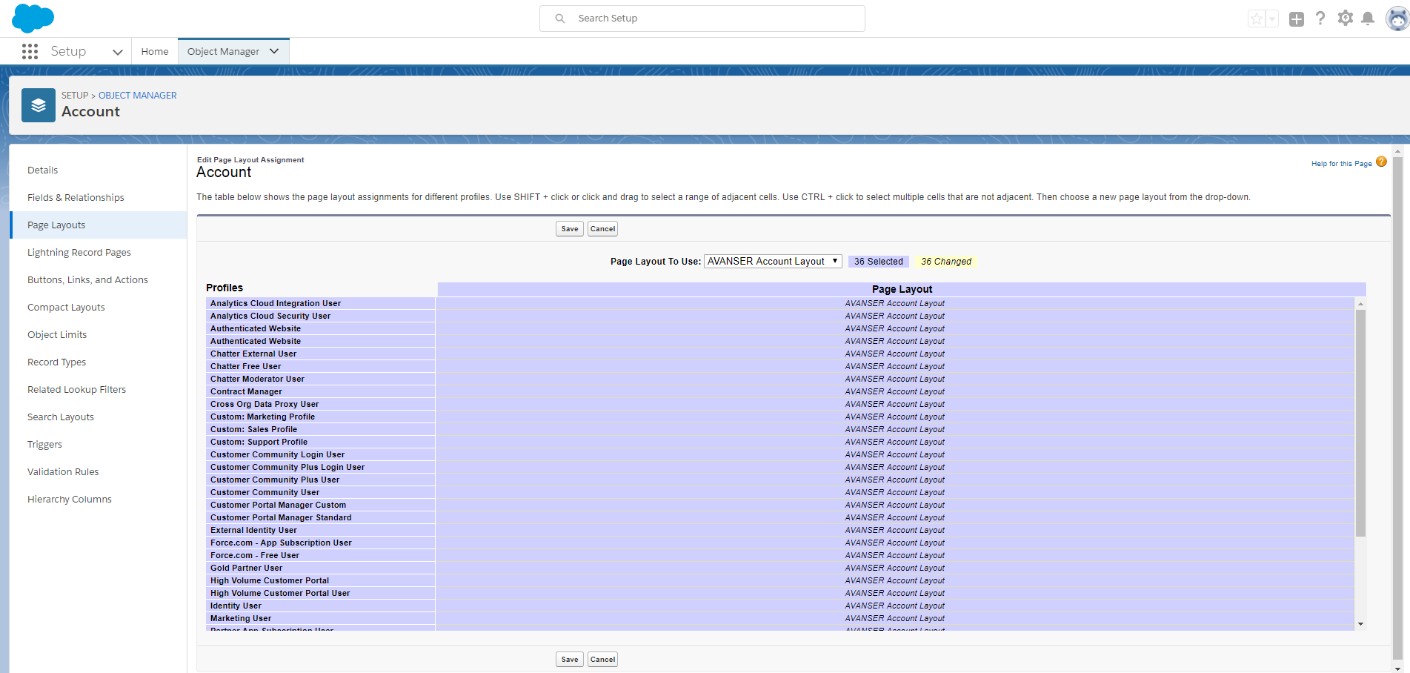The height and width of the screenshot is (673, 1410).
Task: Click the layout cell for Force.com - Free User
Action: pyautogui.click(x=895, y=555)
